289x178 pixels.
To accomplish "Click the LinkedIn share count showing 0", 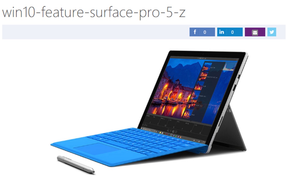I will pyautogui.click(x=232, y=32).
